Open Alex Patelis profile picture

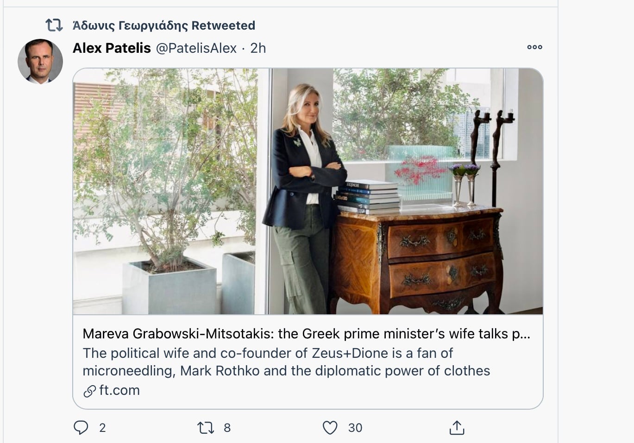coord(40,61)
